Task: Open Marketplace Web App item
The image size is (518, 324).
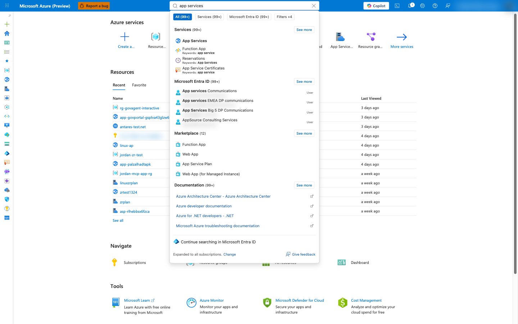Action: click(x=244, y=154)
